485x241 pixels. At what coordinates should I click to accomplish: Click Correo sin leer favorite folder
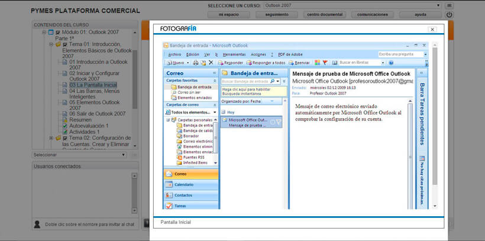(186, 92)
